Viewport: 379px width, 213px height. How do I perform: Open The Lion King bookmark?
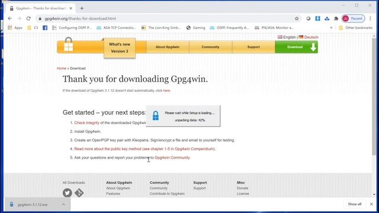[161, 28]
